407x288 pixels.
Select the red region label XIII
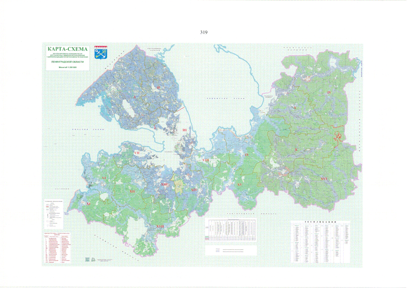point(165,184)
